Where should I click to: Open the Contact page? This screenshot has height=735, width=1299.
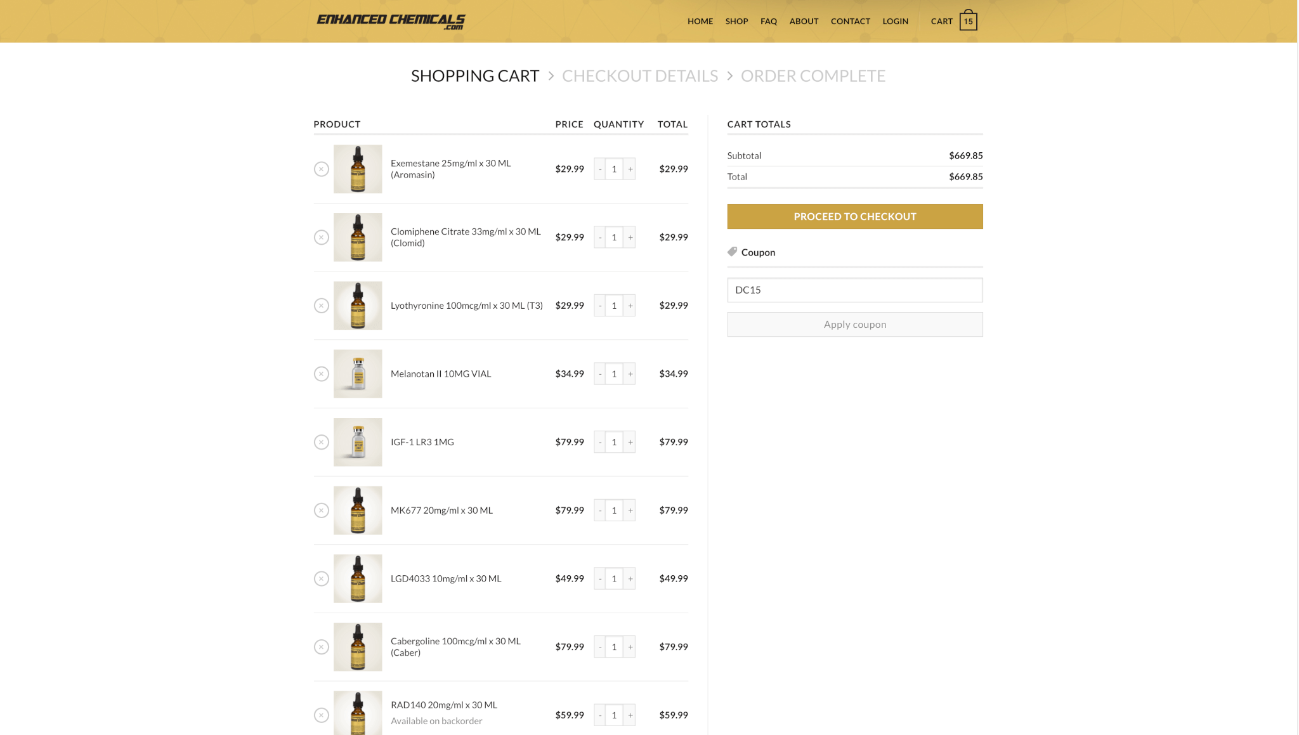point(850,21)
